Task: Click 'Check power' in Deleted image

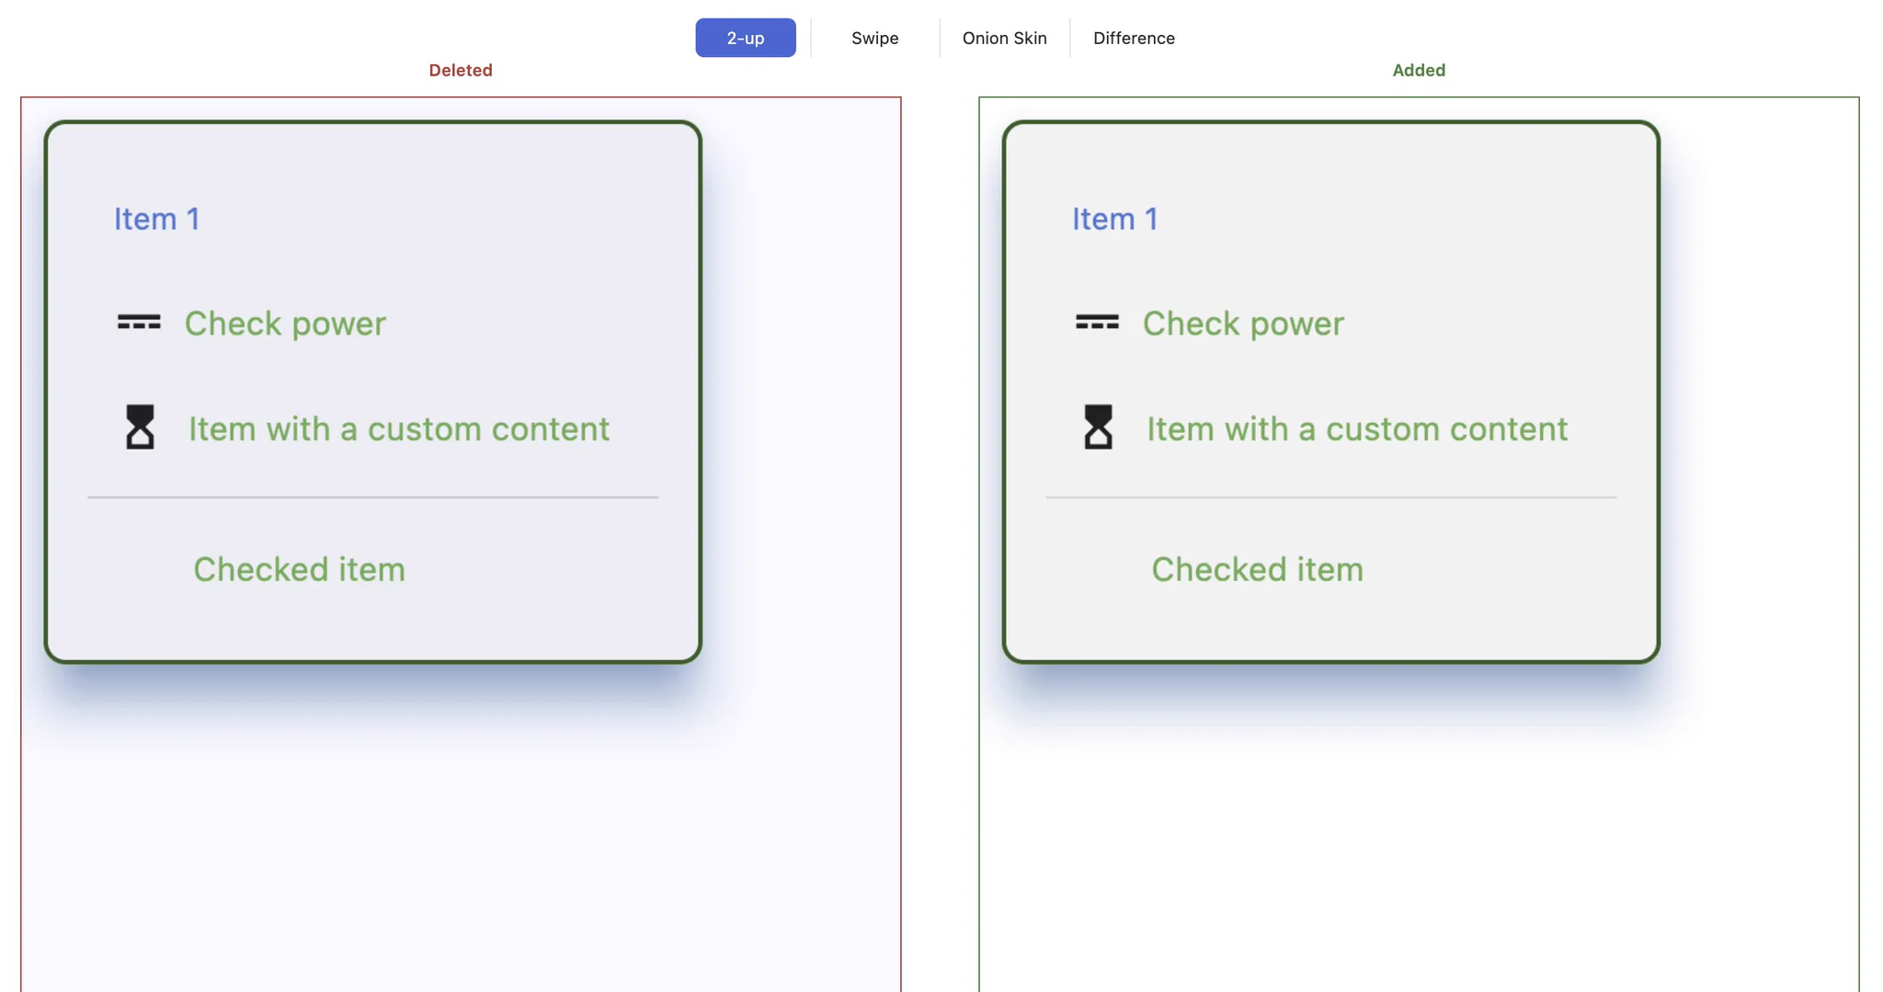Action: (285, 324)
